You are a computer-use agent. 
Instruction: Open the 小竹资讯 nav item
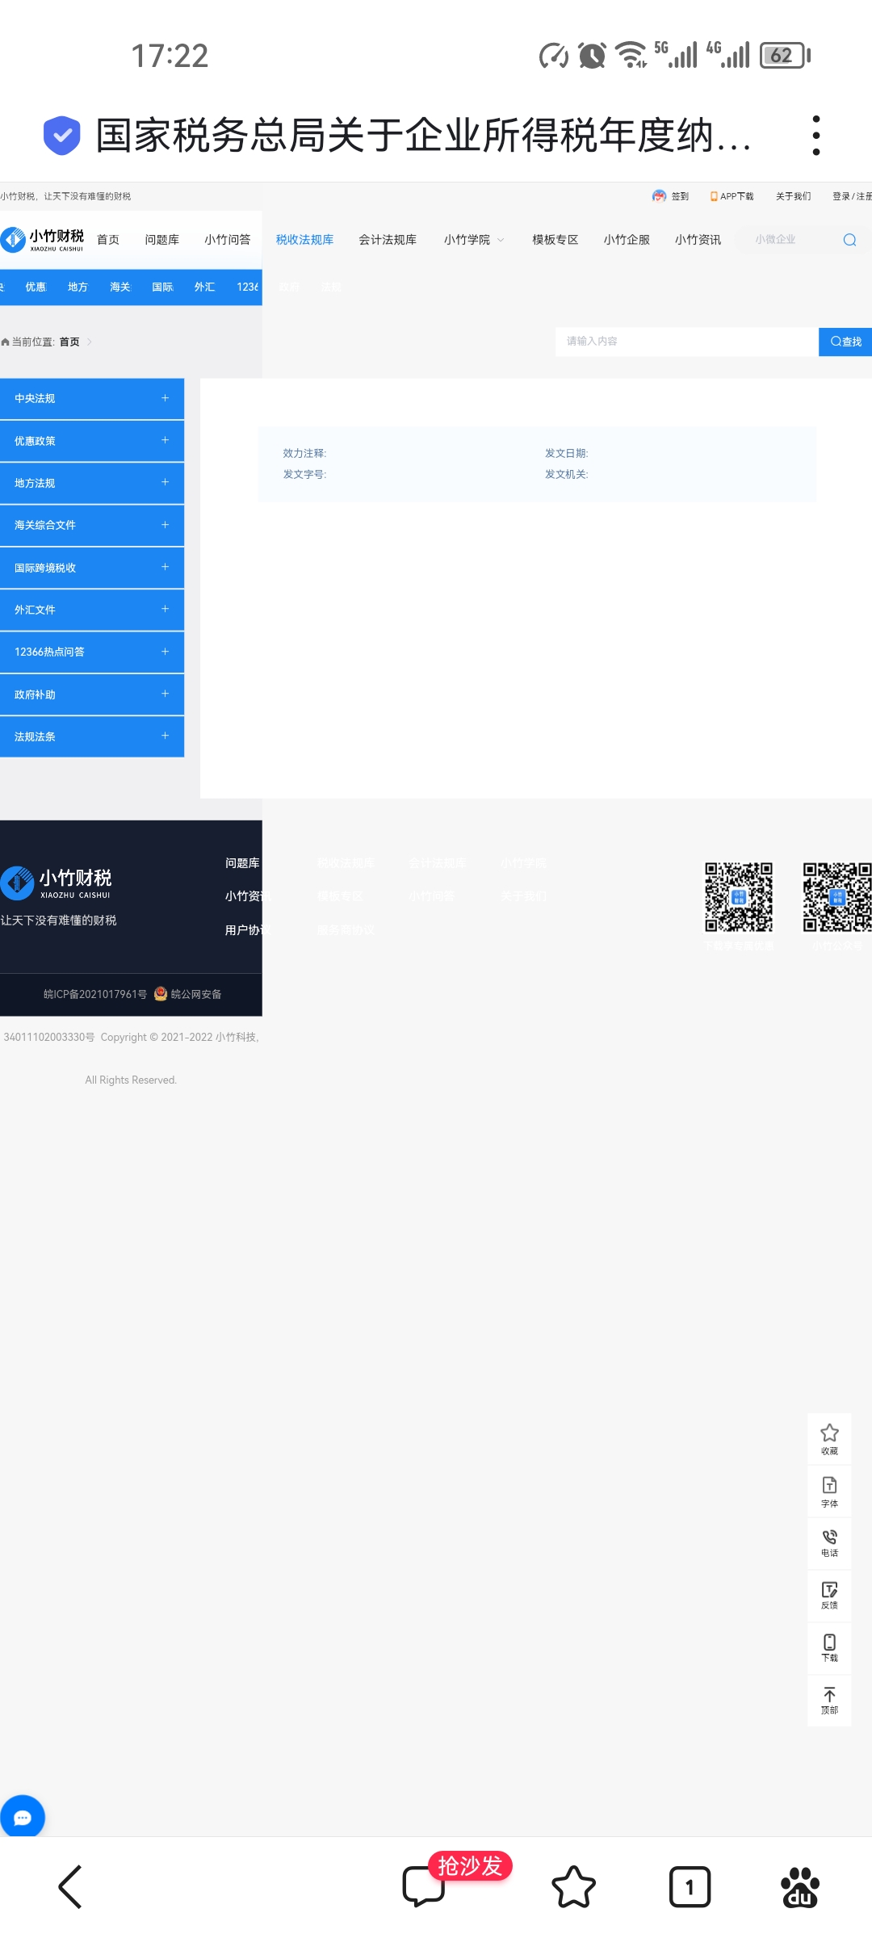(x=698, y=240)
